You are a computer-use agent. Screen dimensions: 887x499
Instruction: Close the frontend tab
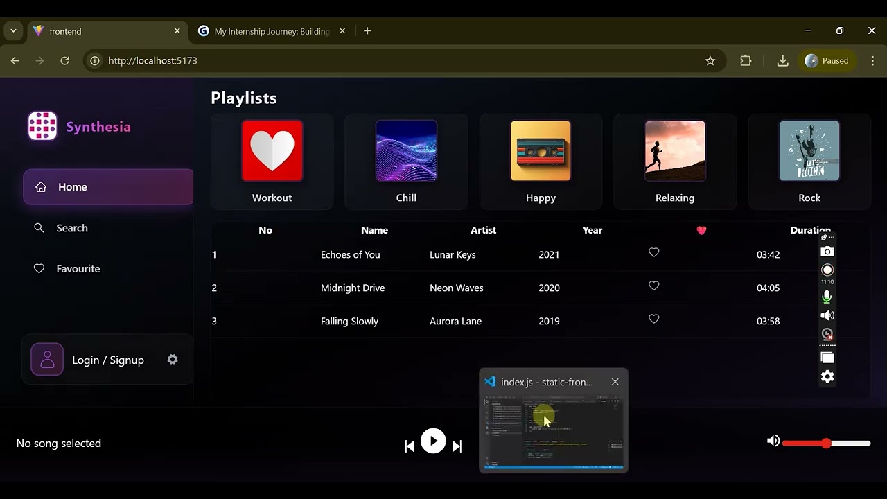pos(177,31)
